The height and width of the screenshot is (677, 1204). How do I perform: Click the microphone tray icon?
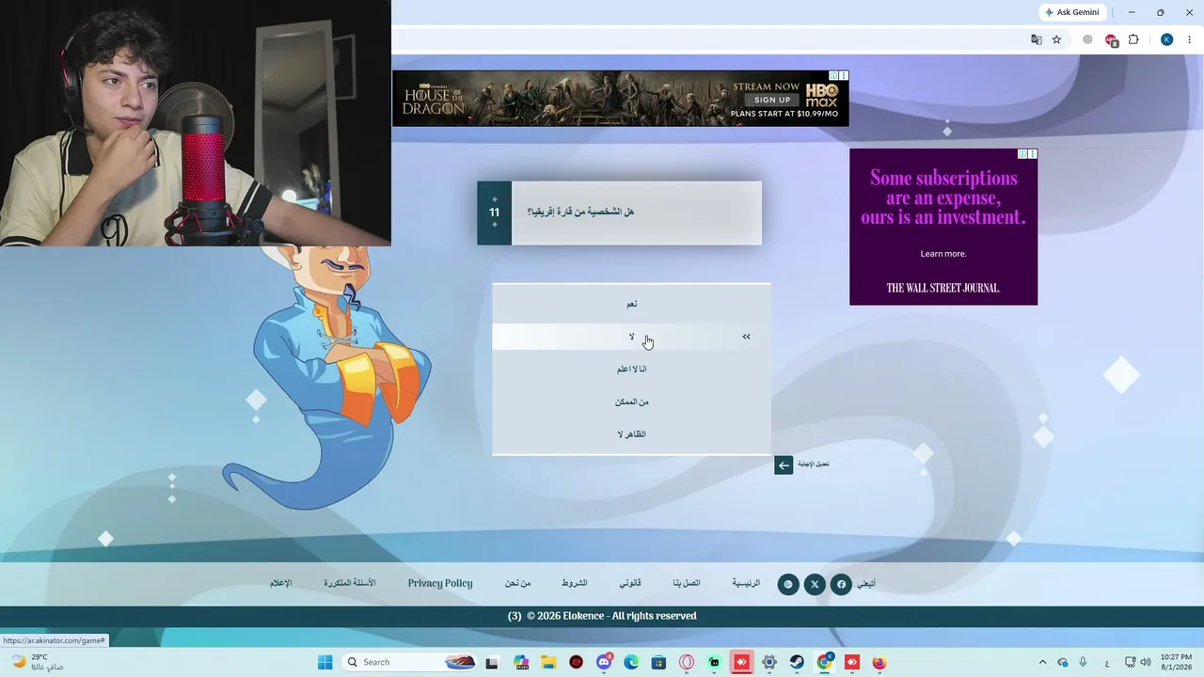(x=1084, y=662)
